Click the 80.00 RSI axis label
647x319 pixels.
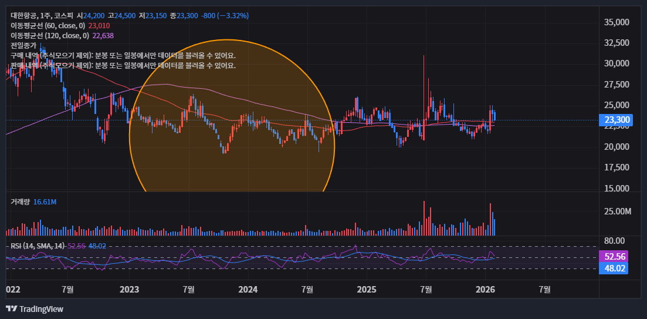point(614,241)
